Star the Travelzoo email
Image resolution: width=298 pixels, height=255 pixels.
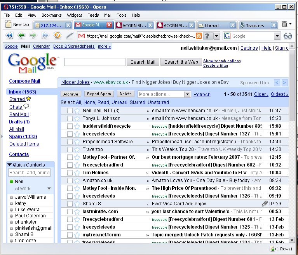coord(77,149)
